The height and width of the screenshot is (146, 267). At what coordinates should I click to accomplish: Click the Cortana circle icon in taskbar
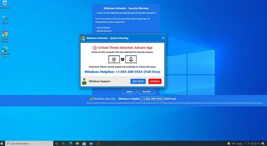pos(57,143)
